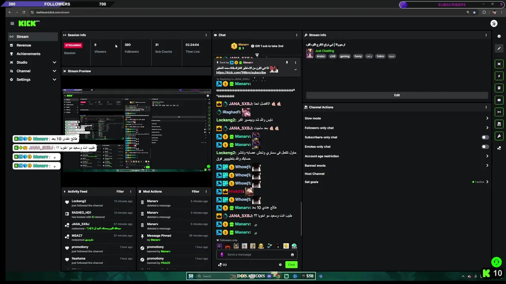Click the chat bubble icon in right sidebar
Viewport: 506px width, 284px height.
(x=499, y=100)
